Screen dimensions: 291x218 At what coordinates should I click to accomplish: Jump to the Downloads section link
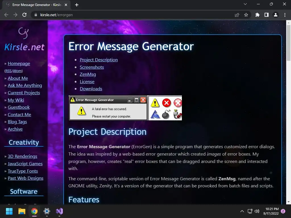[91, 89]
